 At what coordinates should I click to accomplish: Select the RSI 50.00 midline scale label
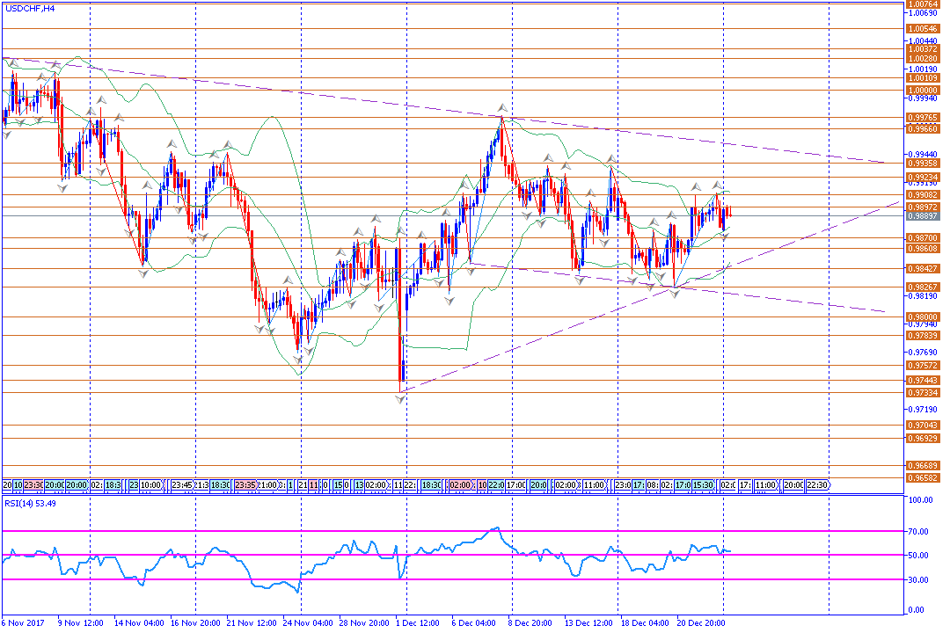(x=918, y=556)
